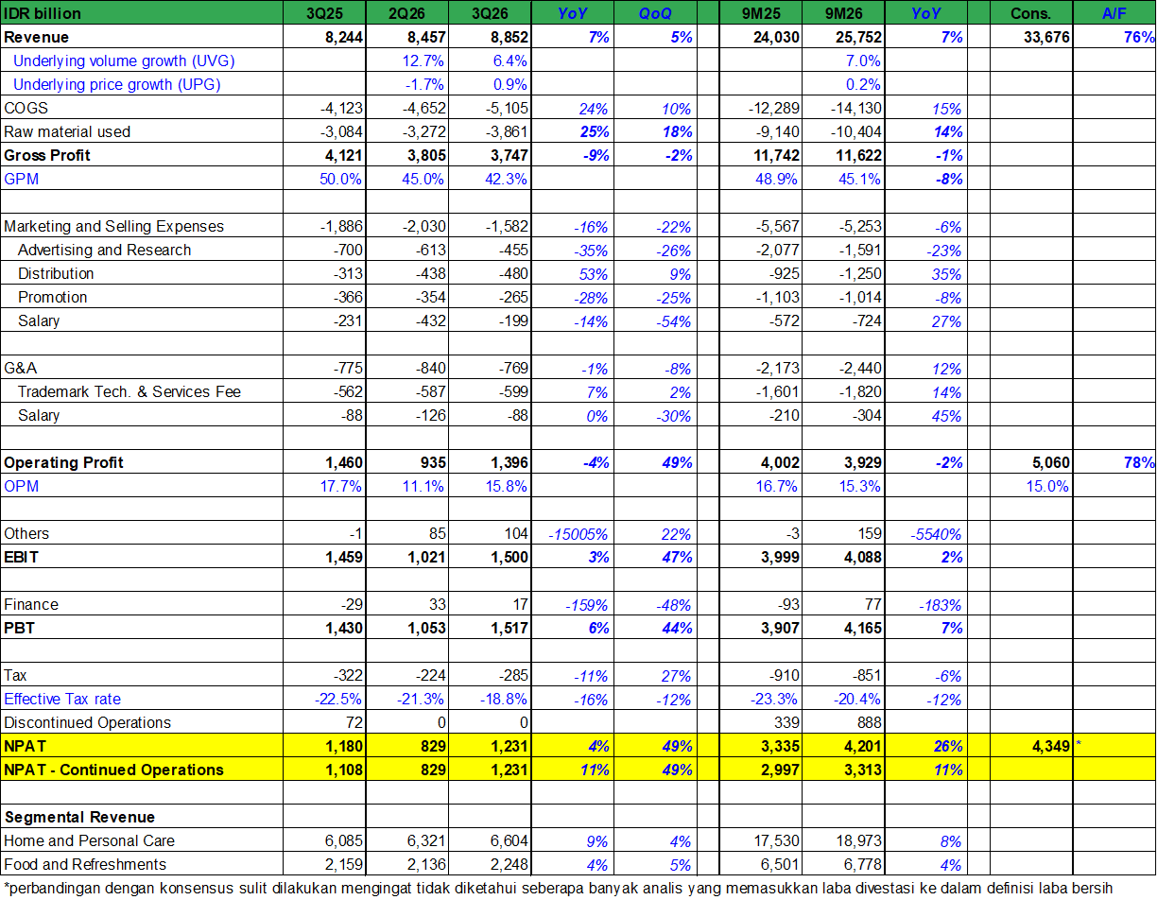Click Home and Personal Care 9M26 18,973

856,841
